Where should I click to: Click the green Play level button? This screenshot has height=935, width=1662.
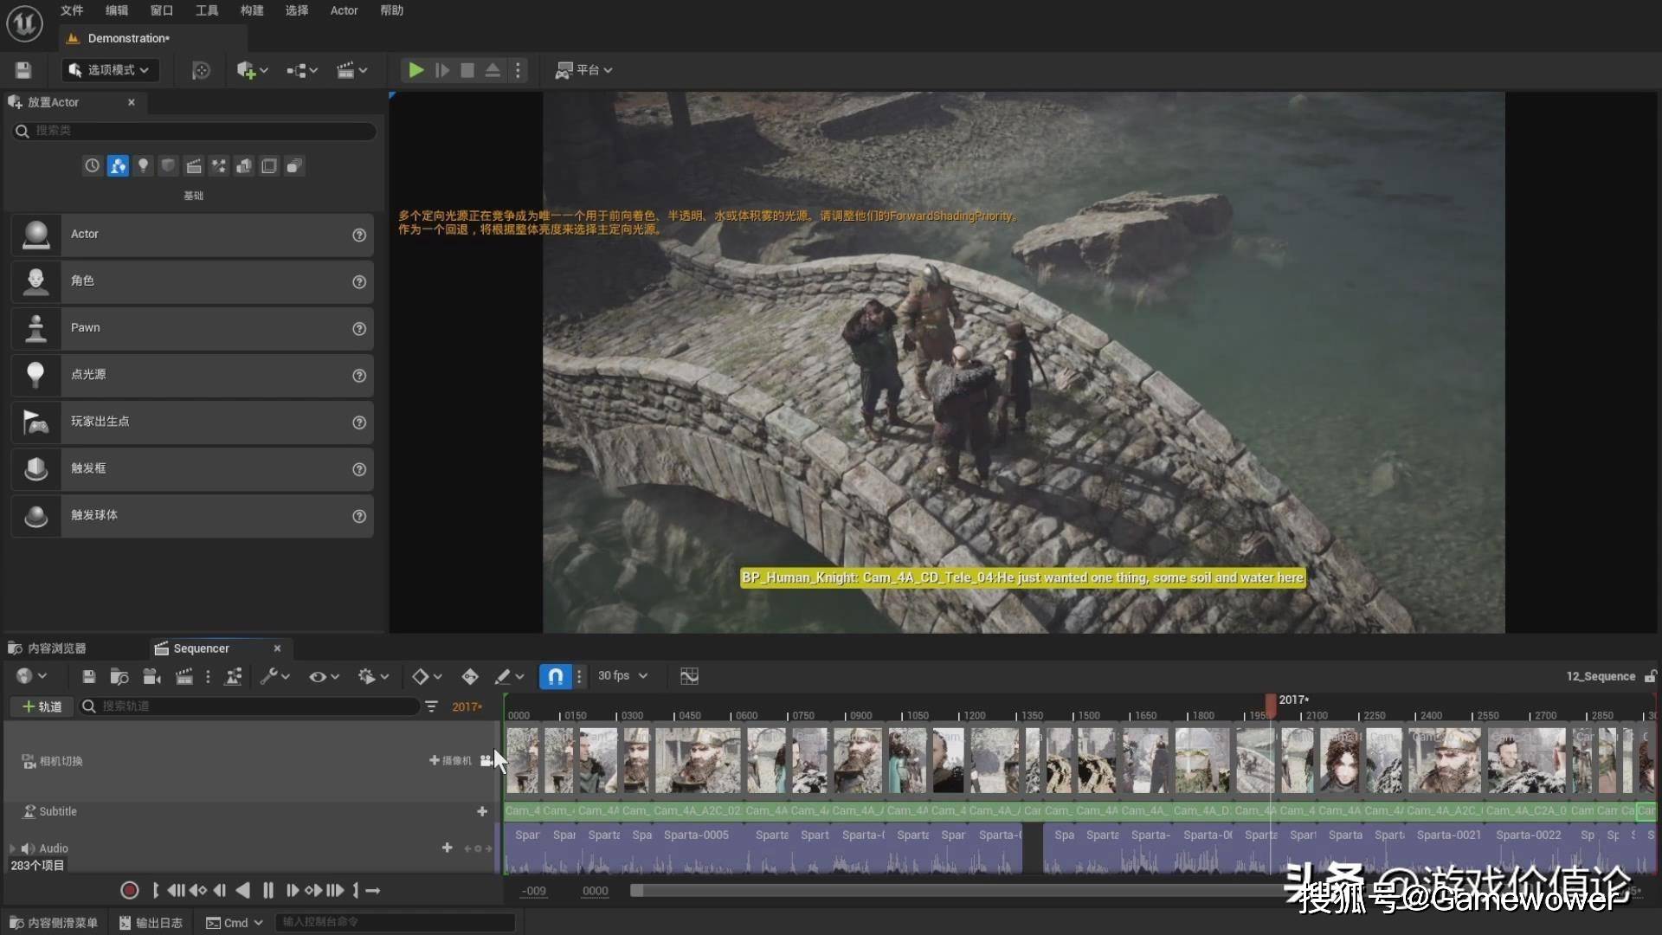[416, 70]
